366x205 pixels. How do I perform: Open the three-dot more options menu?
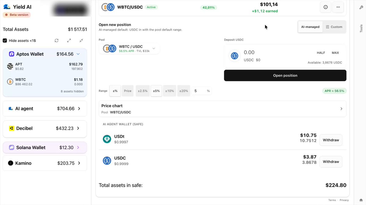click(x=338, y=7)
